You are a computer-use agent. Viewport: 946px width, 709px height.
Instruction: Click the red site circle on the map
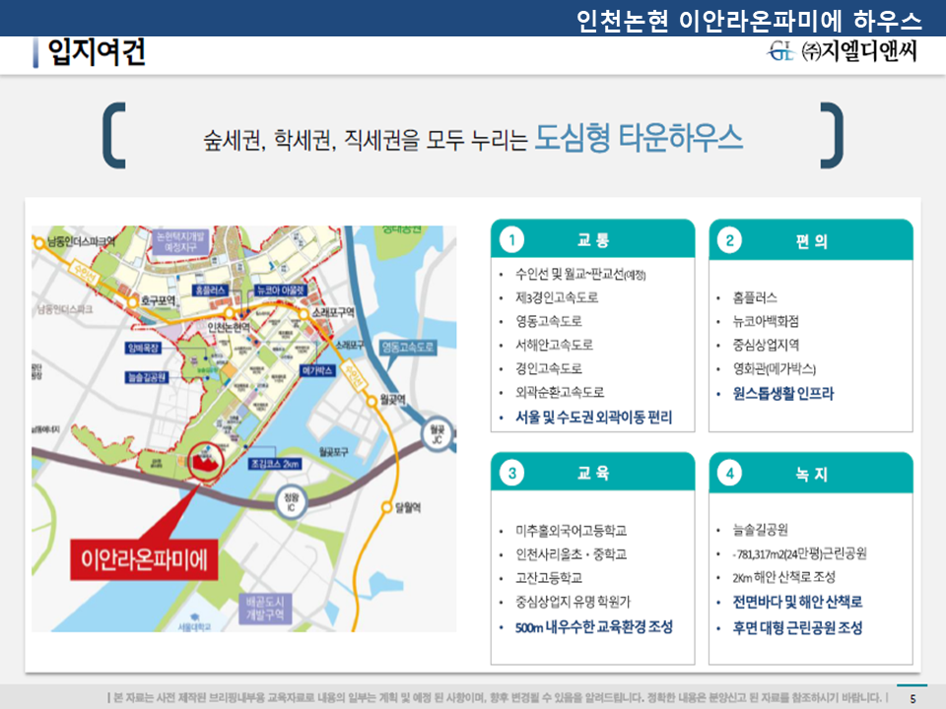tap(206, 462)
